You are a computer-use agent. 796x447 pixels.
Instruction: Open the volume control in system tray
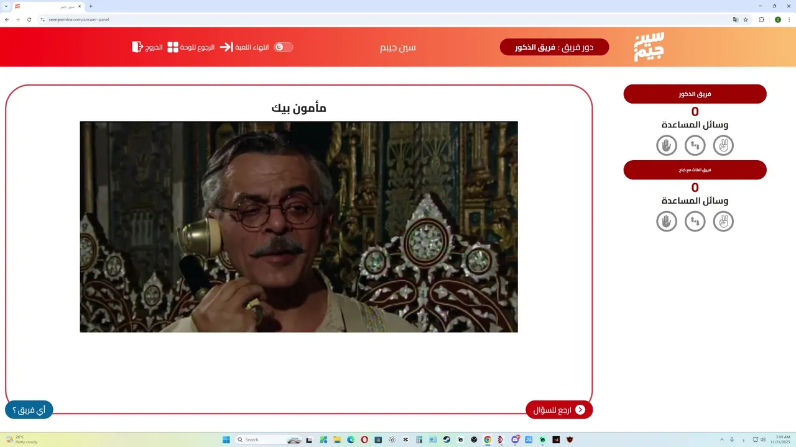[x=763, y=440]
